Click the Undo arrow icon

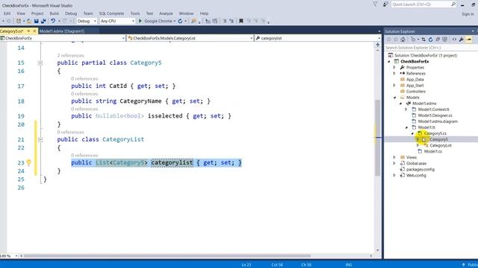pos(53,21)
